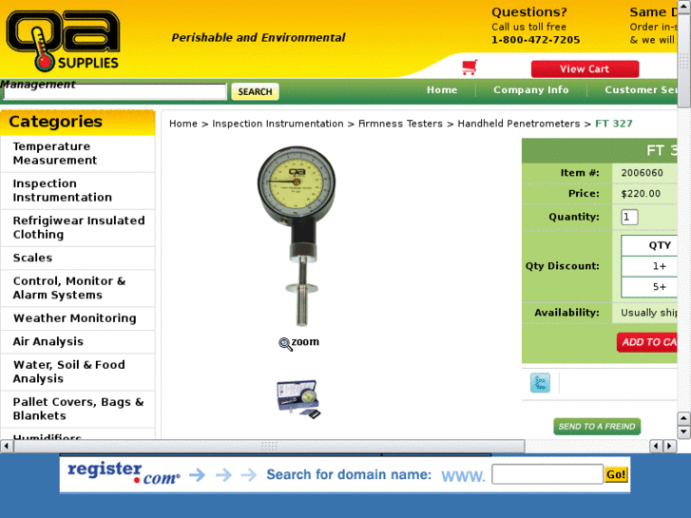The width and height of the screenshot is (691, 518).
Task: Select Control, Monitor & Alarm Systems category
Action: tap(78, 288)
